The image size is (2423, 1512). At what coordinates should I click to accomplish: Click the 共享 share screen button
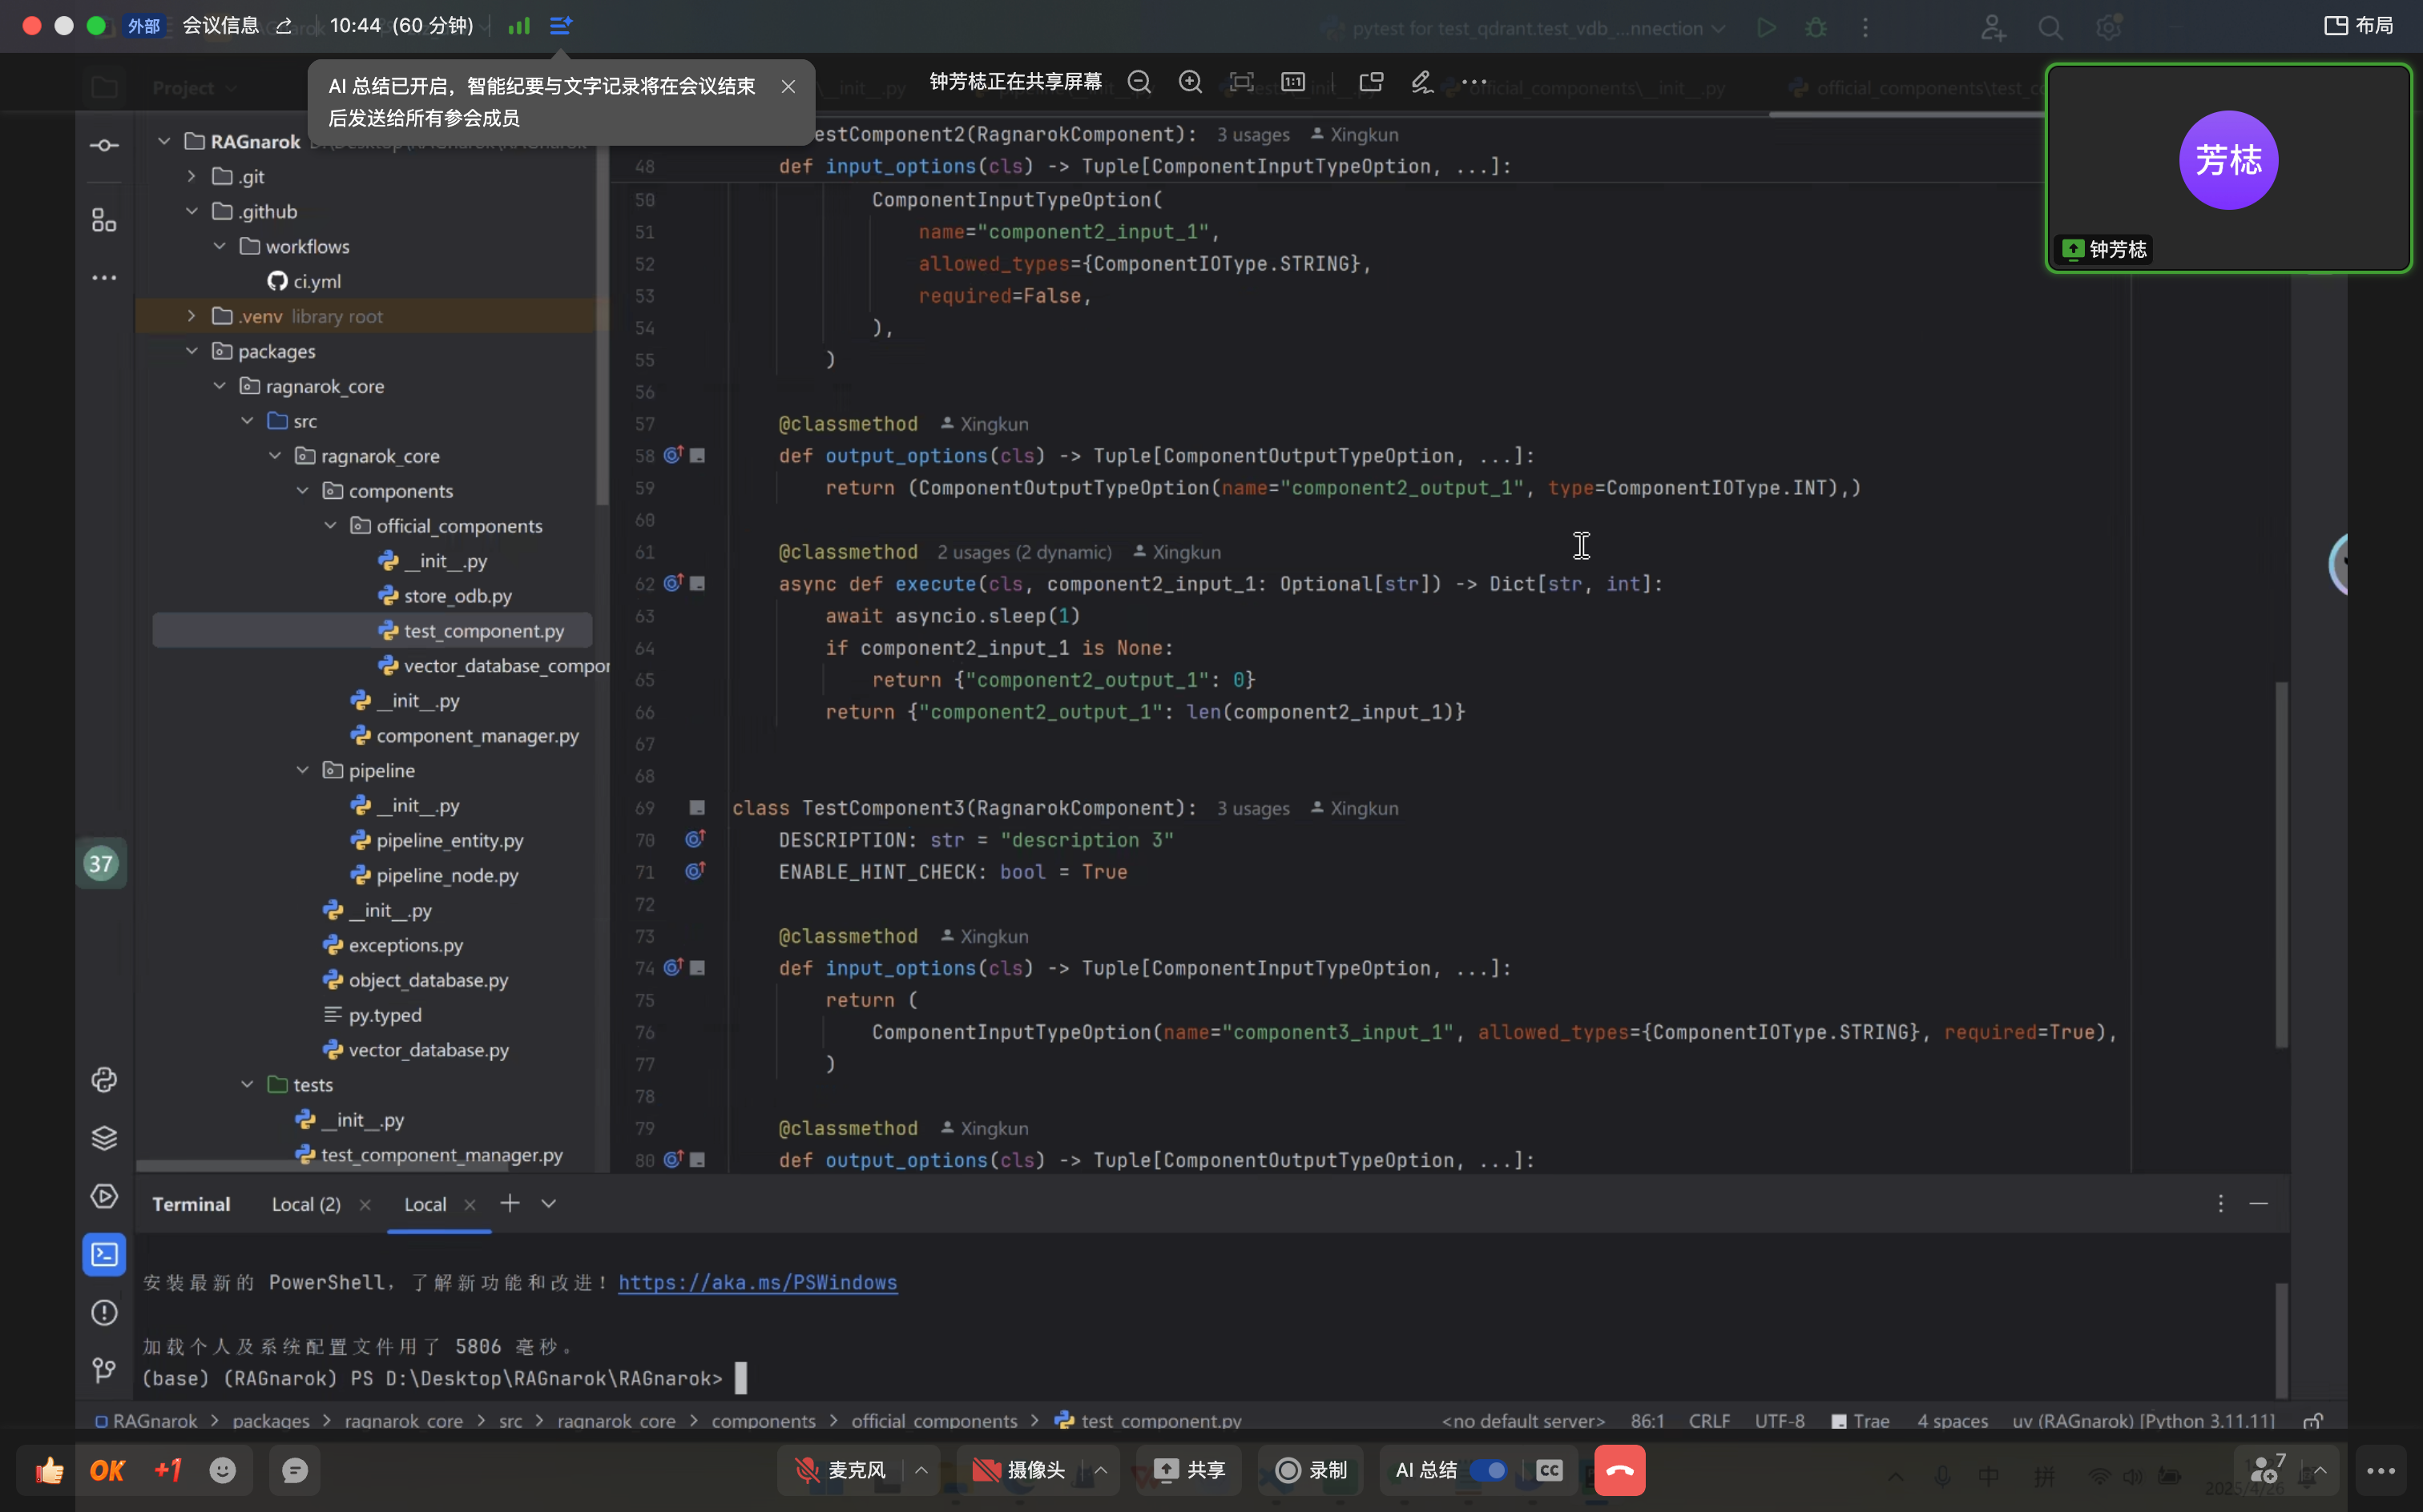coord(1188,1470)
